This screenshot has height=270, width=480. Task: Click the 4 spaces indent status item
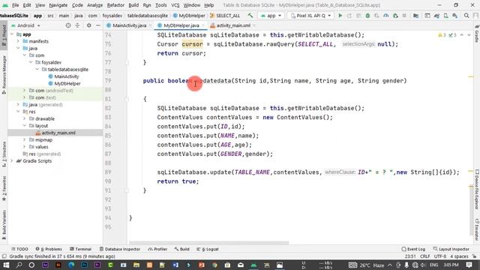(460, 256)
